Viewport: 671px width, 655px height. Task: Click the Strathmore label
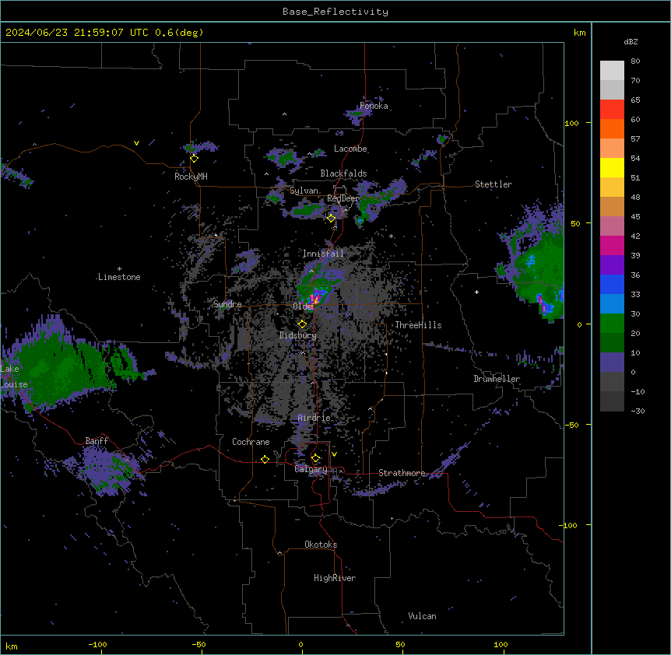click(402, 473)
